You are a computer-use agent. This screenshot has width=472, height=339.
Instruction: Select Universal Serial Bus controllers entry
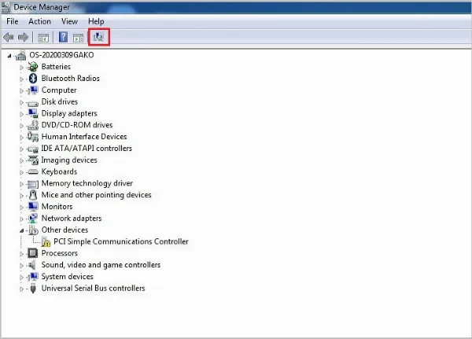pyautogui.click(x=93, y=288)
